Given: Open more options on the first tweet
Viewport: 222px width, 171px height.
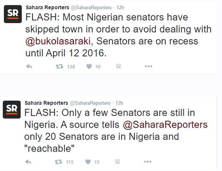Looking at the screenshot, I should (x=149, y=66).
